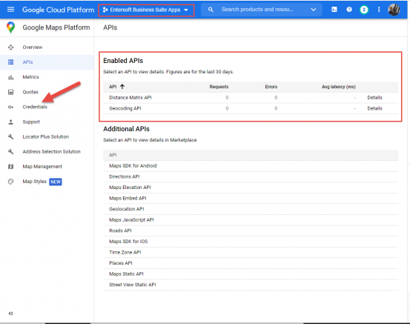Click the Support person icon
This screenshot has height=324, width=410.
[x=10, y=122]
